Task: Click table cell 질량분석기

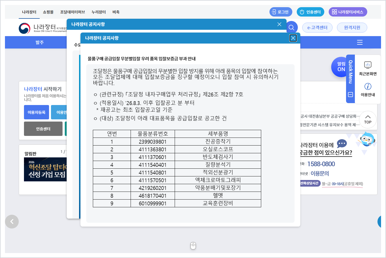Action: pos(218,165)
